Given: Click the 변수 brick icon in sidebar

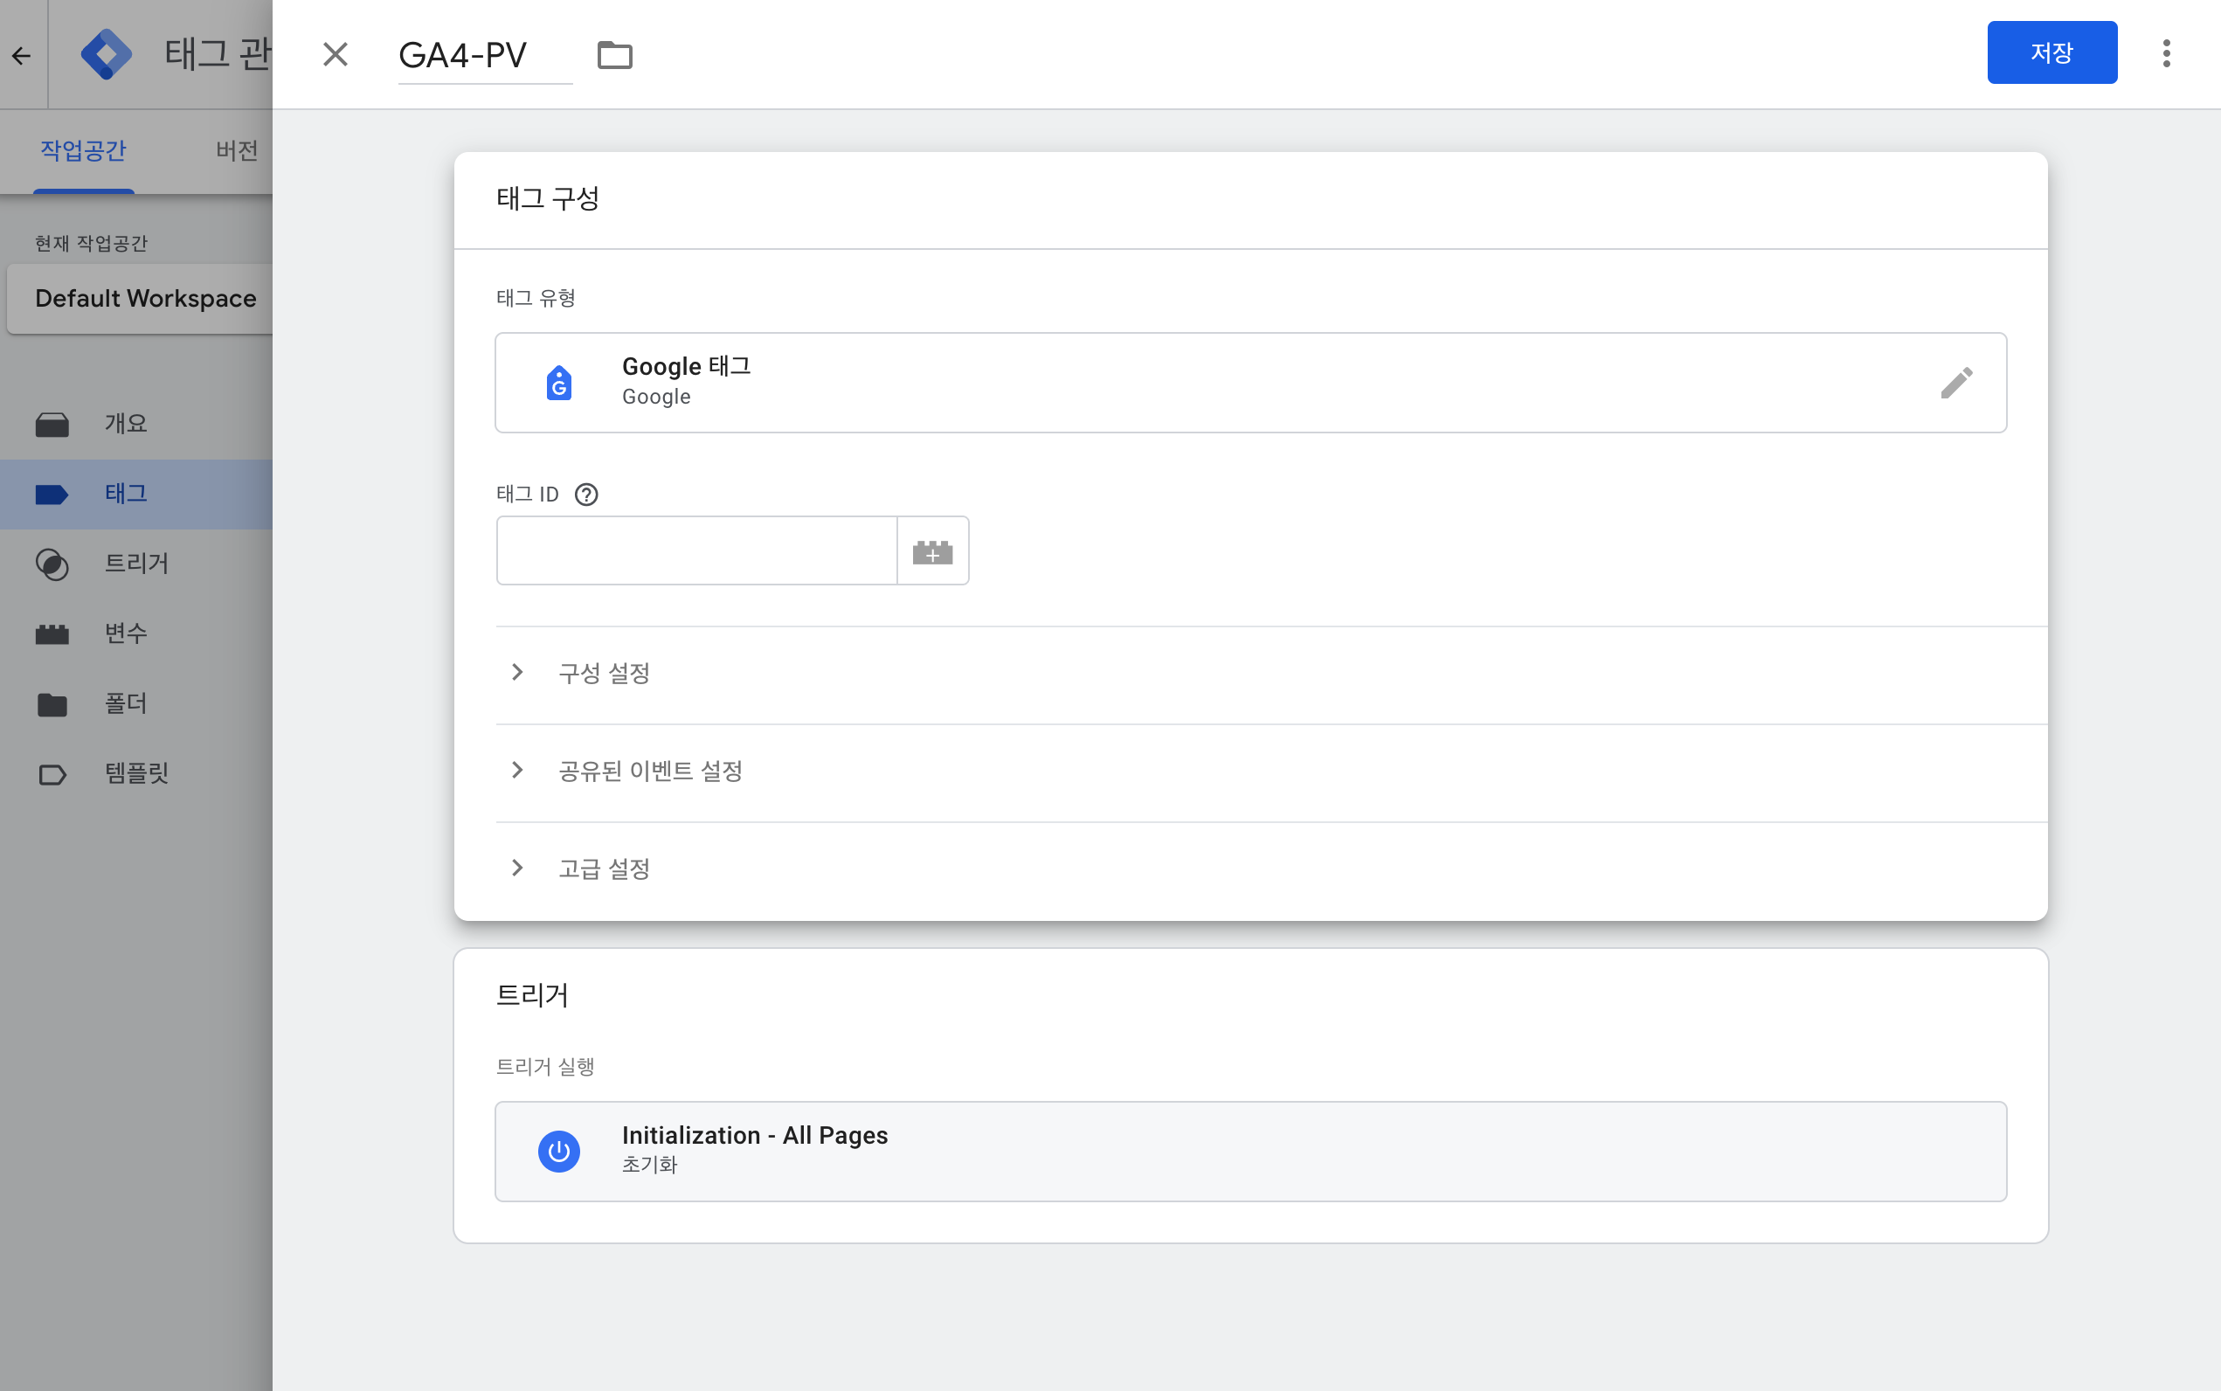Looking at the screenshot, I should coord(52,633).
